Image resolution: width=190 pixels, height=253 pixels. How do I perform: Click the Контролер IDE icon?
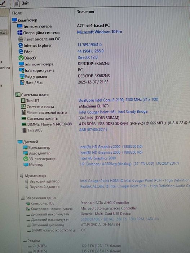point(28,203)
